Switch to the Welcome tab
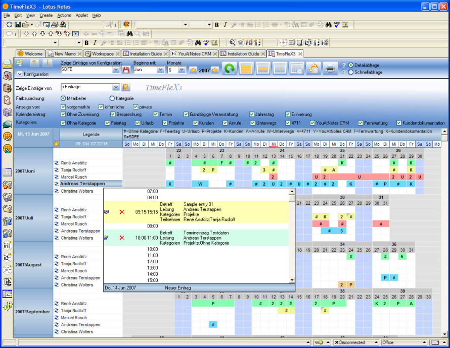Image resolution: width=450 pixels, height=348 pixels. (x=30, y=54)
